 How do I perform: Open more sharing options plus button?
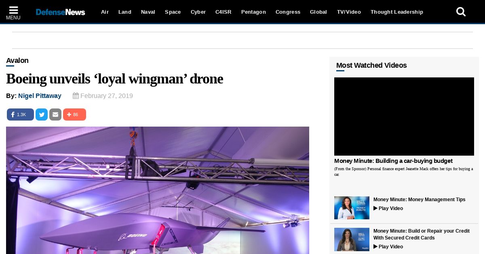pyautogui.click(x=74, y=115)
